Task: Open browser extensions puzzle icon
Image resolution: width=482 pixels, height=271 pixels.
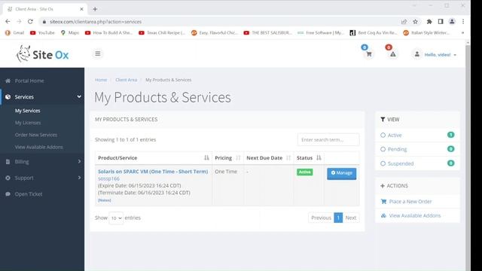Action: coord(429,22)
